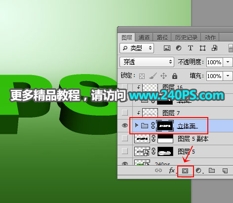Expand the 立体面 group triangle
The width and height of the screenshot is (233, 203).
(x=136, y=125)
